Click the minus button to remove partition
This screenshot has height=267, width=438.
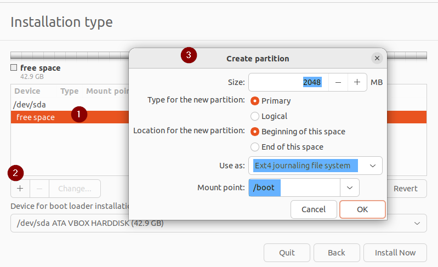(x=39, y=188)
